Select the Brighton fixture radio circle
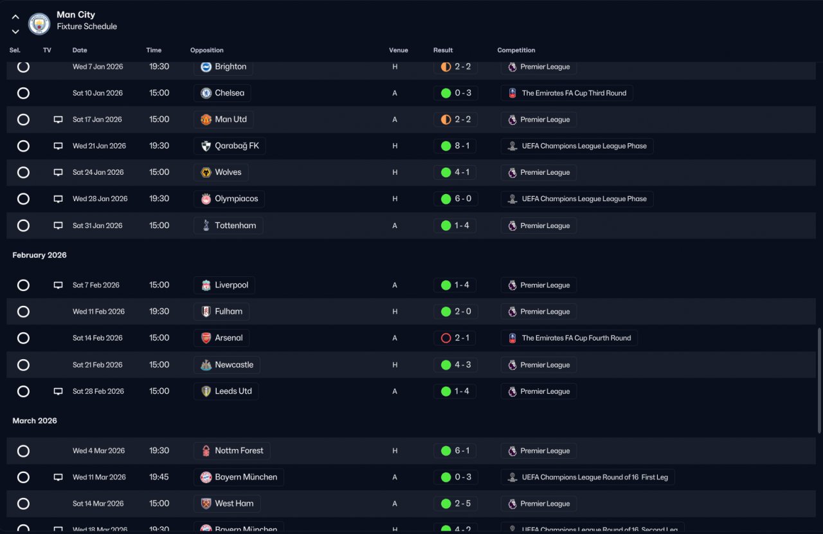The width and height of the screenshot is (823, 534). (x=23, y=67)
